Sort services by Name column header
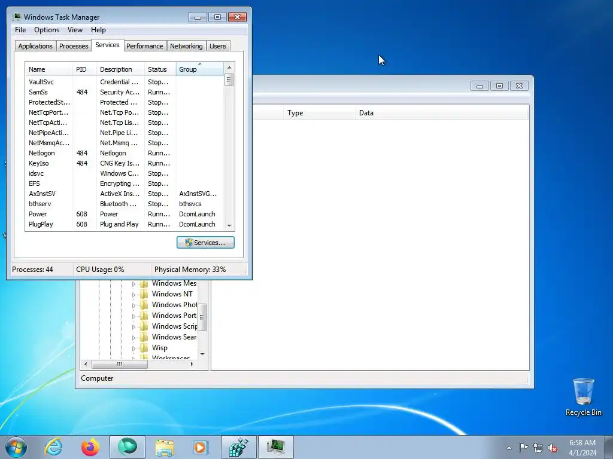Image resolution: width=613 pixels, height=459 pixels. (x=49, y=69)
